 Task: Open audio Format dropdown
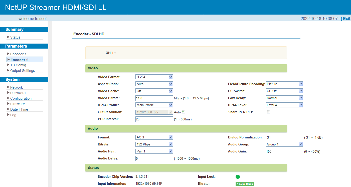tap(154, 137)
